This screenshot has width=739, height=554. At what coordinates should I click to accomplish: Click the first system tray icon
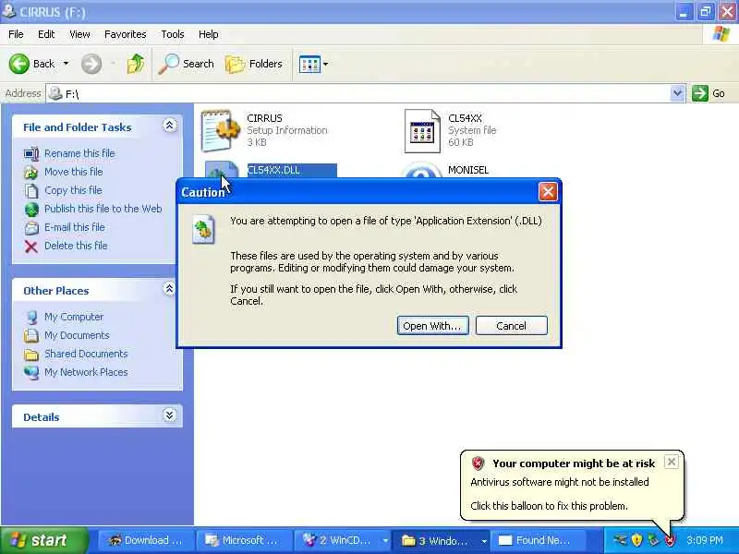(x=620, y=540)
